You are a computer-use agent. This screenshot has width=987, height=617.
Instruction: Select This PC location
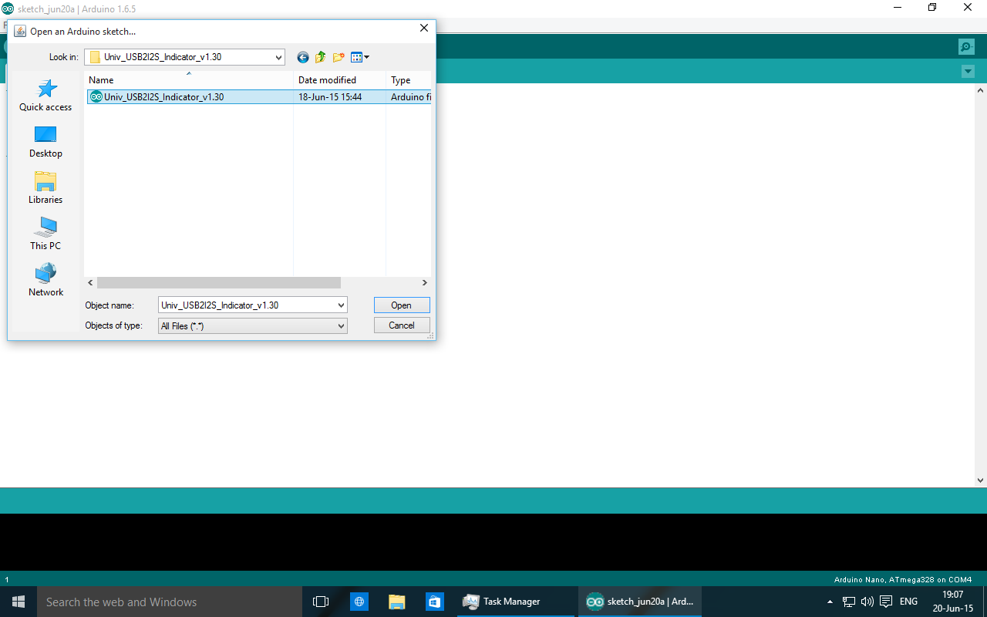pyautogui.click(x=45, y=234)
